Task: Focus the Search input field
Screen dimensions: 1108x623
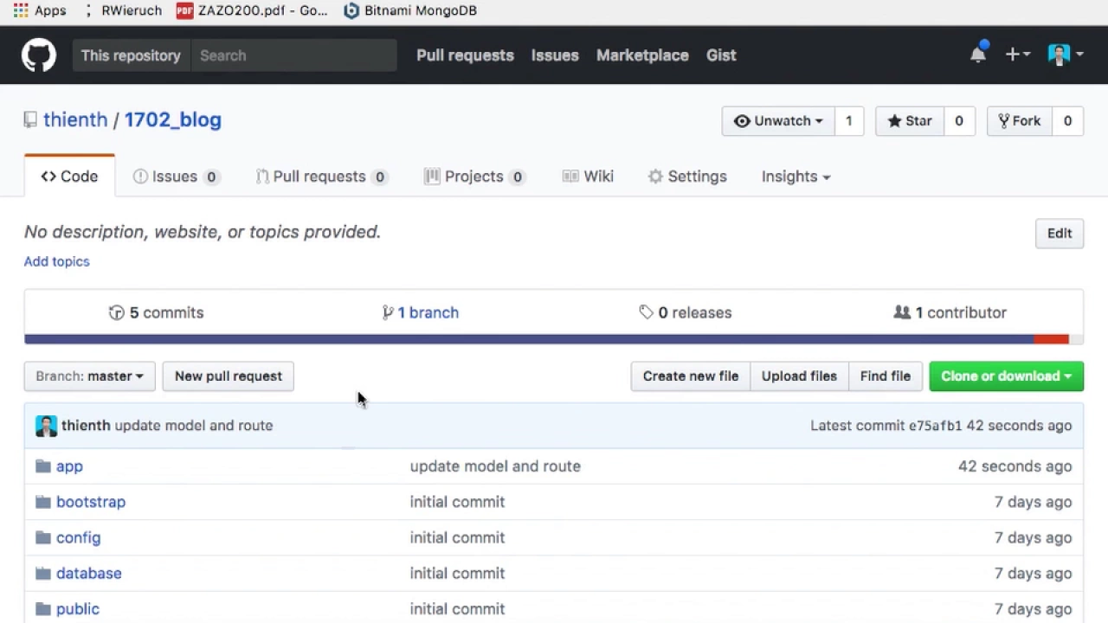Action: point(293,55)
